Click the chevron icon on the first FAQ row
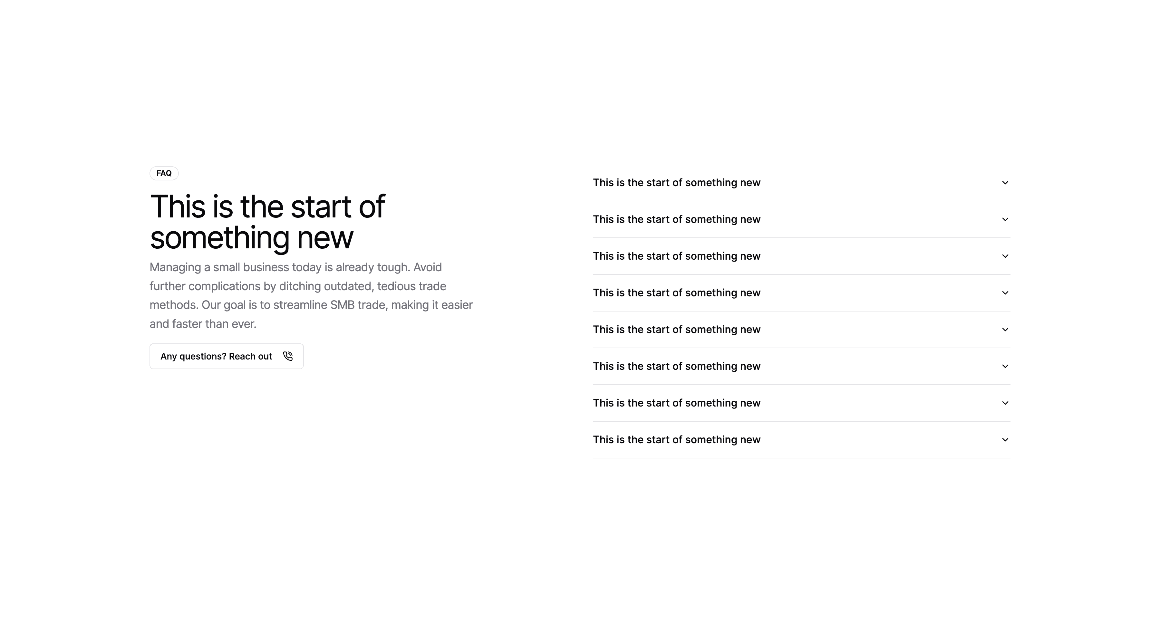Screen dimensions: 1160x623 point(1005,183)
